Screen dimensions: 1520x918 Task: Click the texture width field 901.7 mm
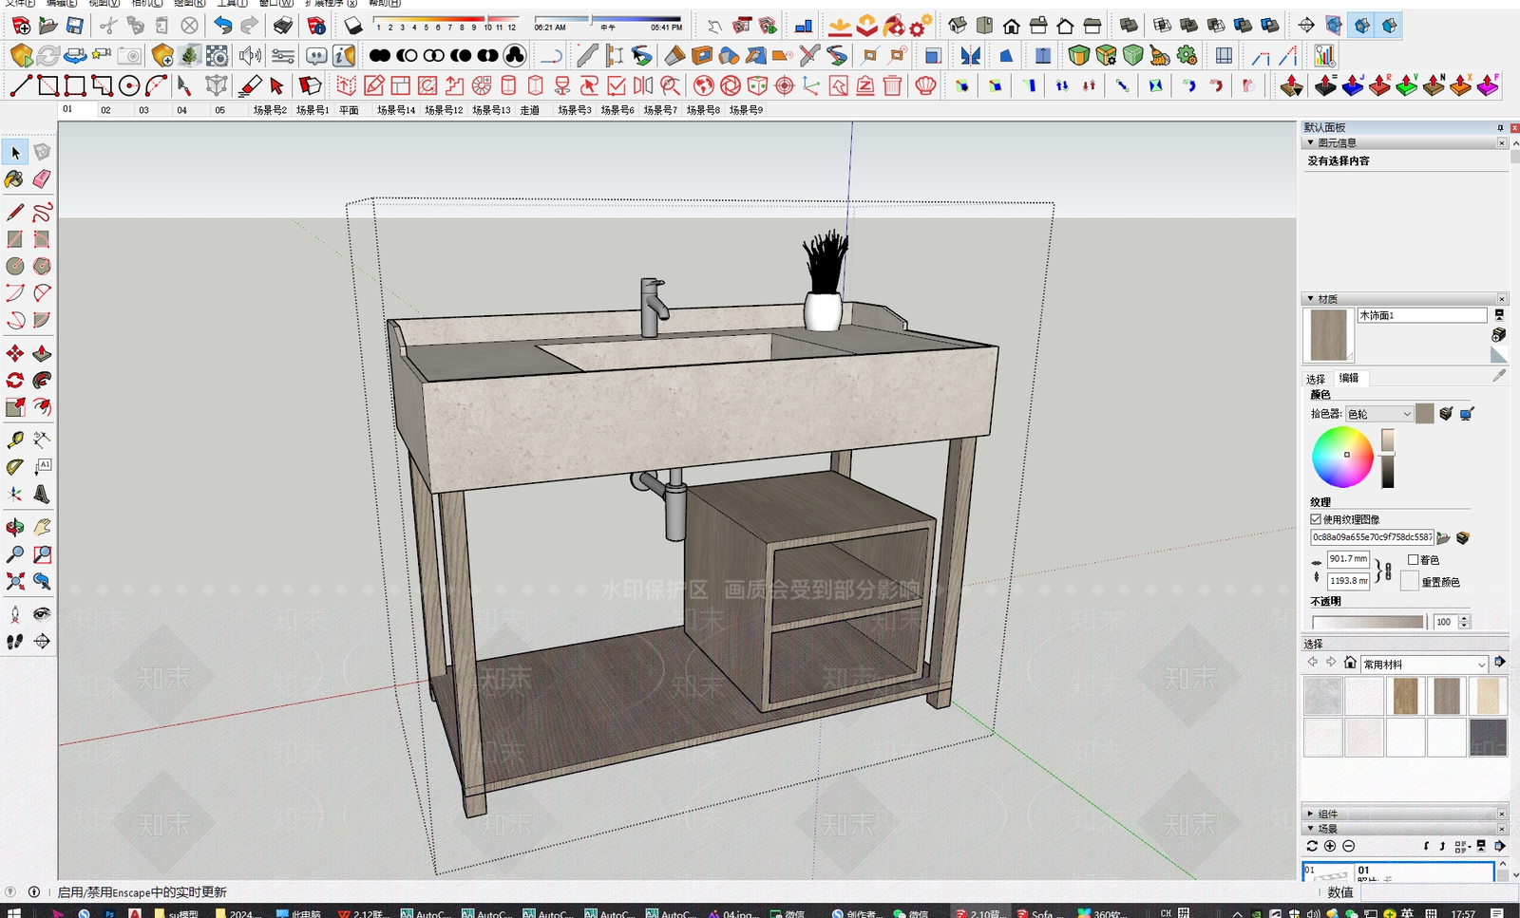(x=1348, y=559)
